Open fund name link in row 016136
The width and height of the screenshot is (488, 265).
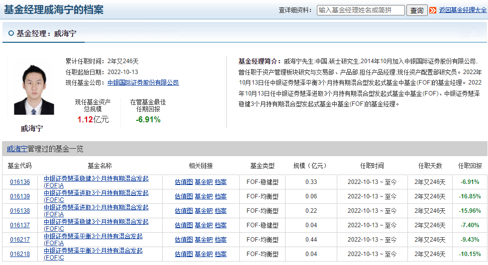click(96, 182)
